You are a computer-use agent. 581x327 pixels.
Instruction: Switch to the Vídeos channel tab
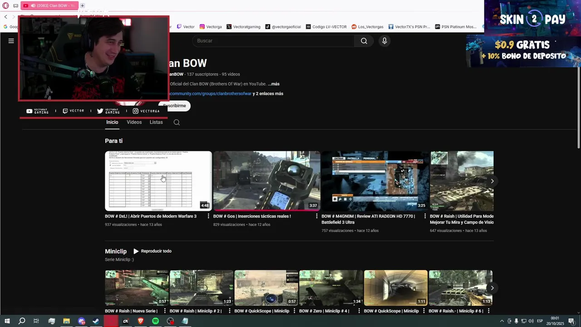(x=134, y=122)
